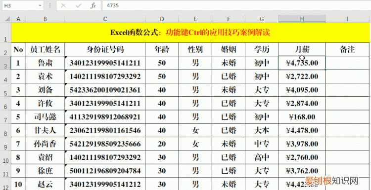Screen dimensions: 371x190
Task: Select marriage cell 未婚 in 鲁肃 row
Action: coord(229,63)
